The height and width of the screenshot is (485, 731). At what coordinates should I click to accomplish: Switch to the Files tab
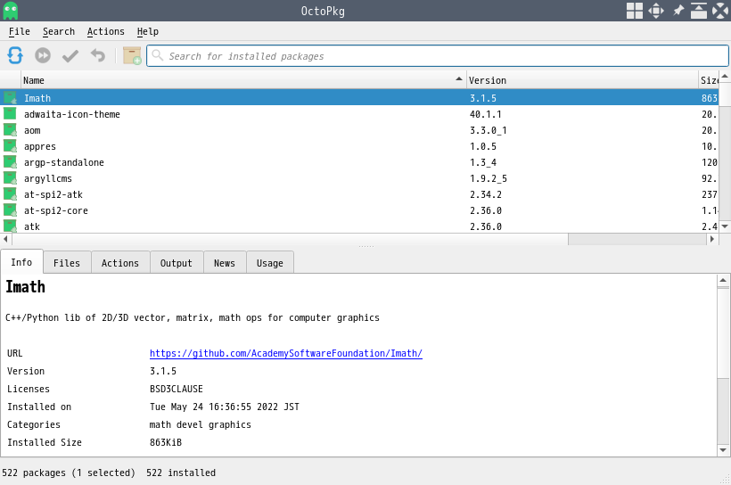coord(67,262)
